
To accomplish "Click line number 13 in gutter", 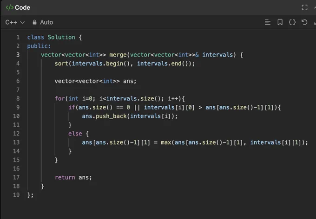I will (x=17, y=142).
